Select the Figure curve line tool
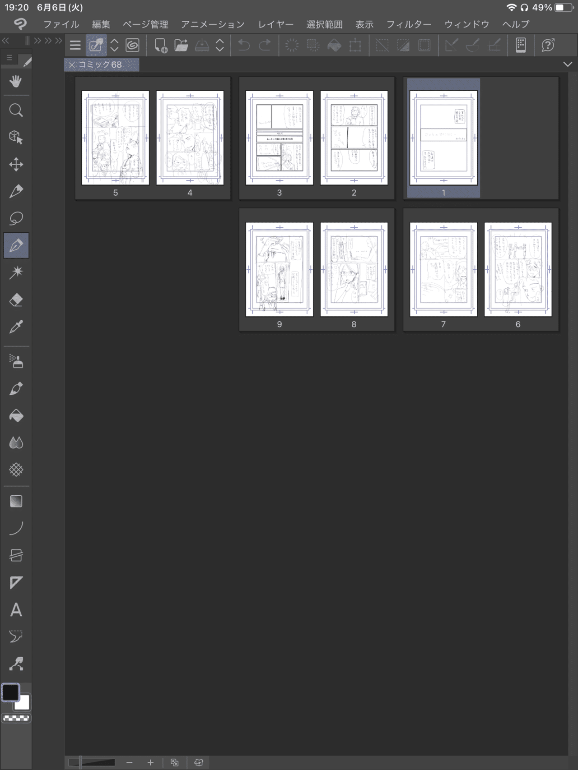 16,528
